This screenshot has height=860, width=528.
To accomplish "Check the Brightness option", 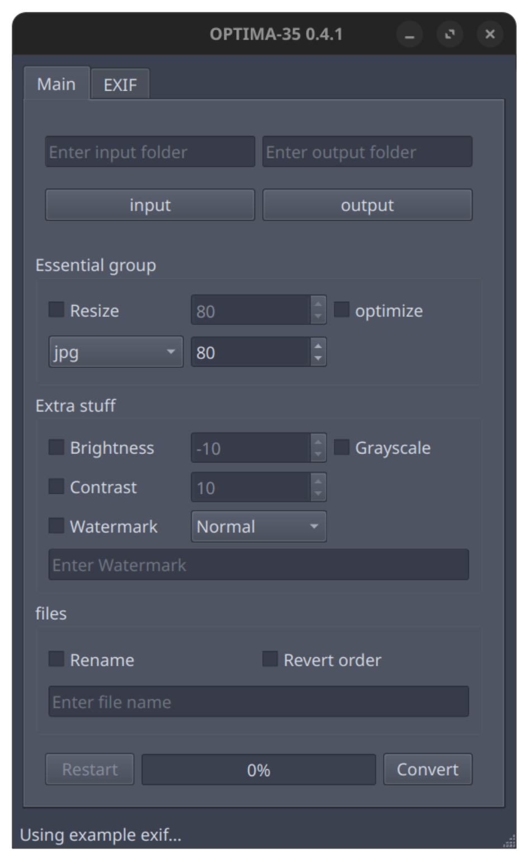I will 56,447.
